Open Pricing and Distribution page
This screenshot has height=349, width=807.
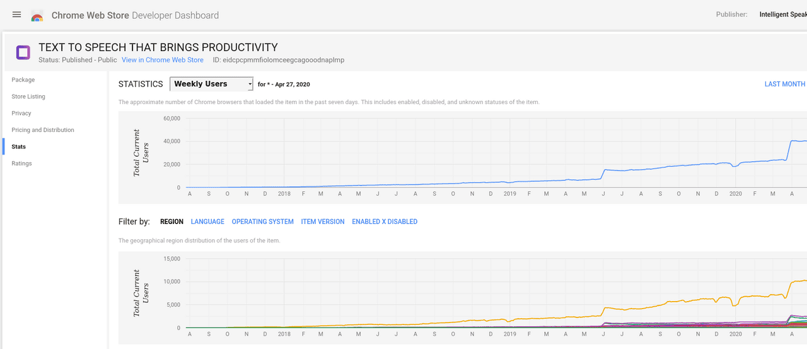(43, 130)
